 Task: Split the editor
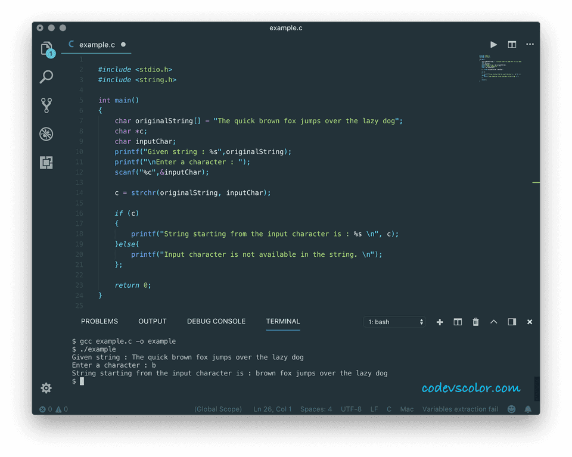(x=512, y=44)
